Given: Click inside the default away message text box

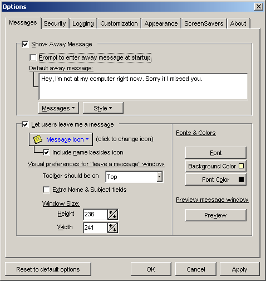Looking at the screenshot, I should coord(143,87).
